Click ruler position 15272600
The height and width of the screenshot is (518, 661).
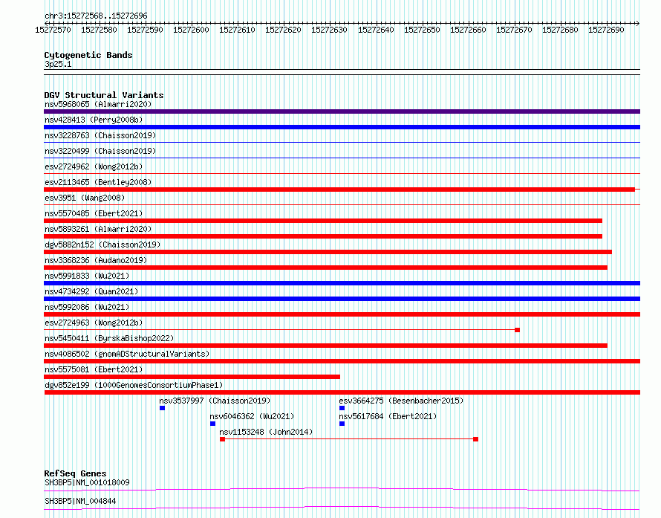(191, 30)
